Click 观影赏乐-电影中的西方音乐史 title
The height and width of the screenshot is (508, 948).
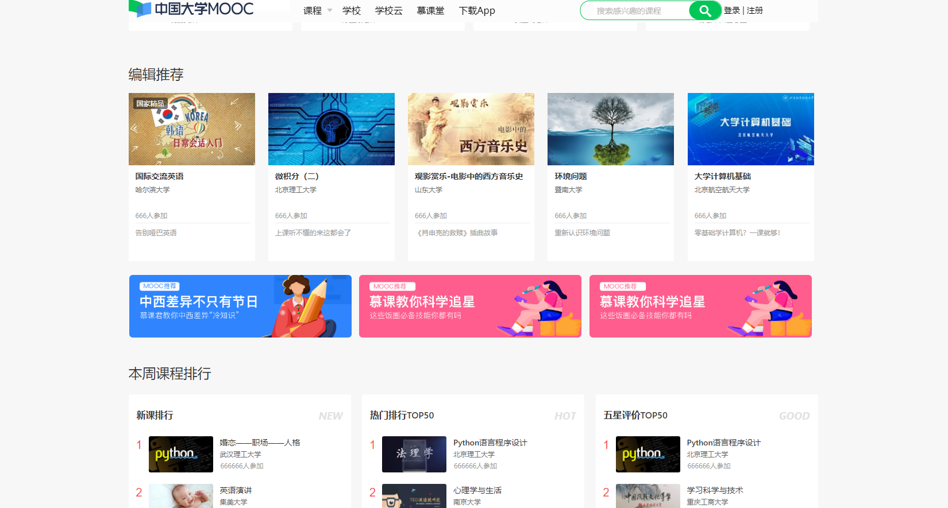tap(469, 176)
